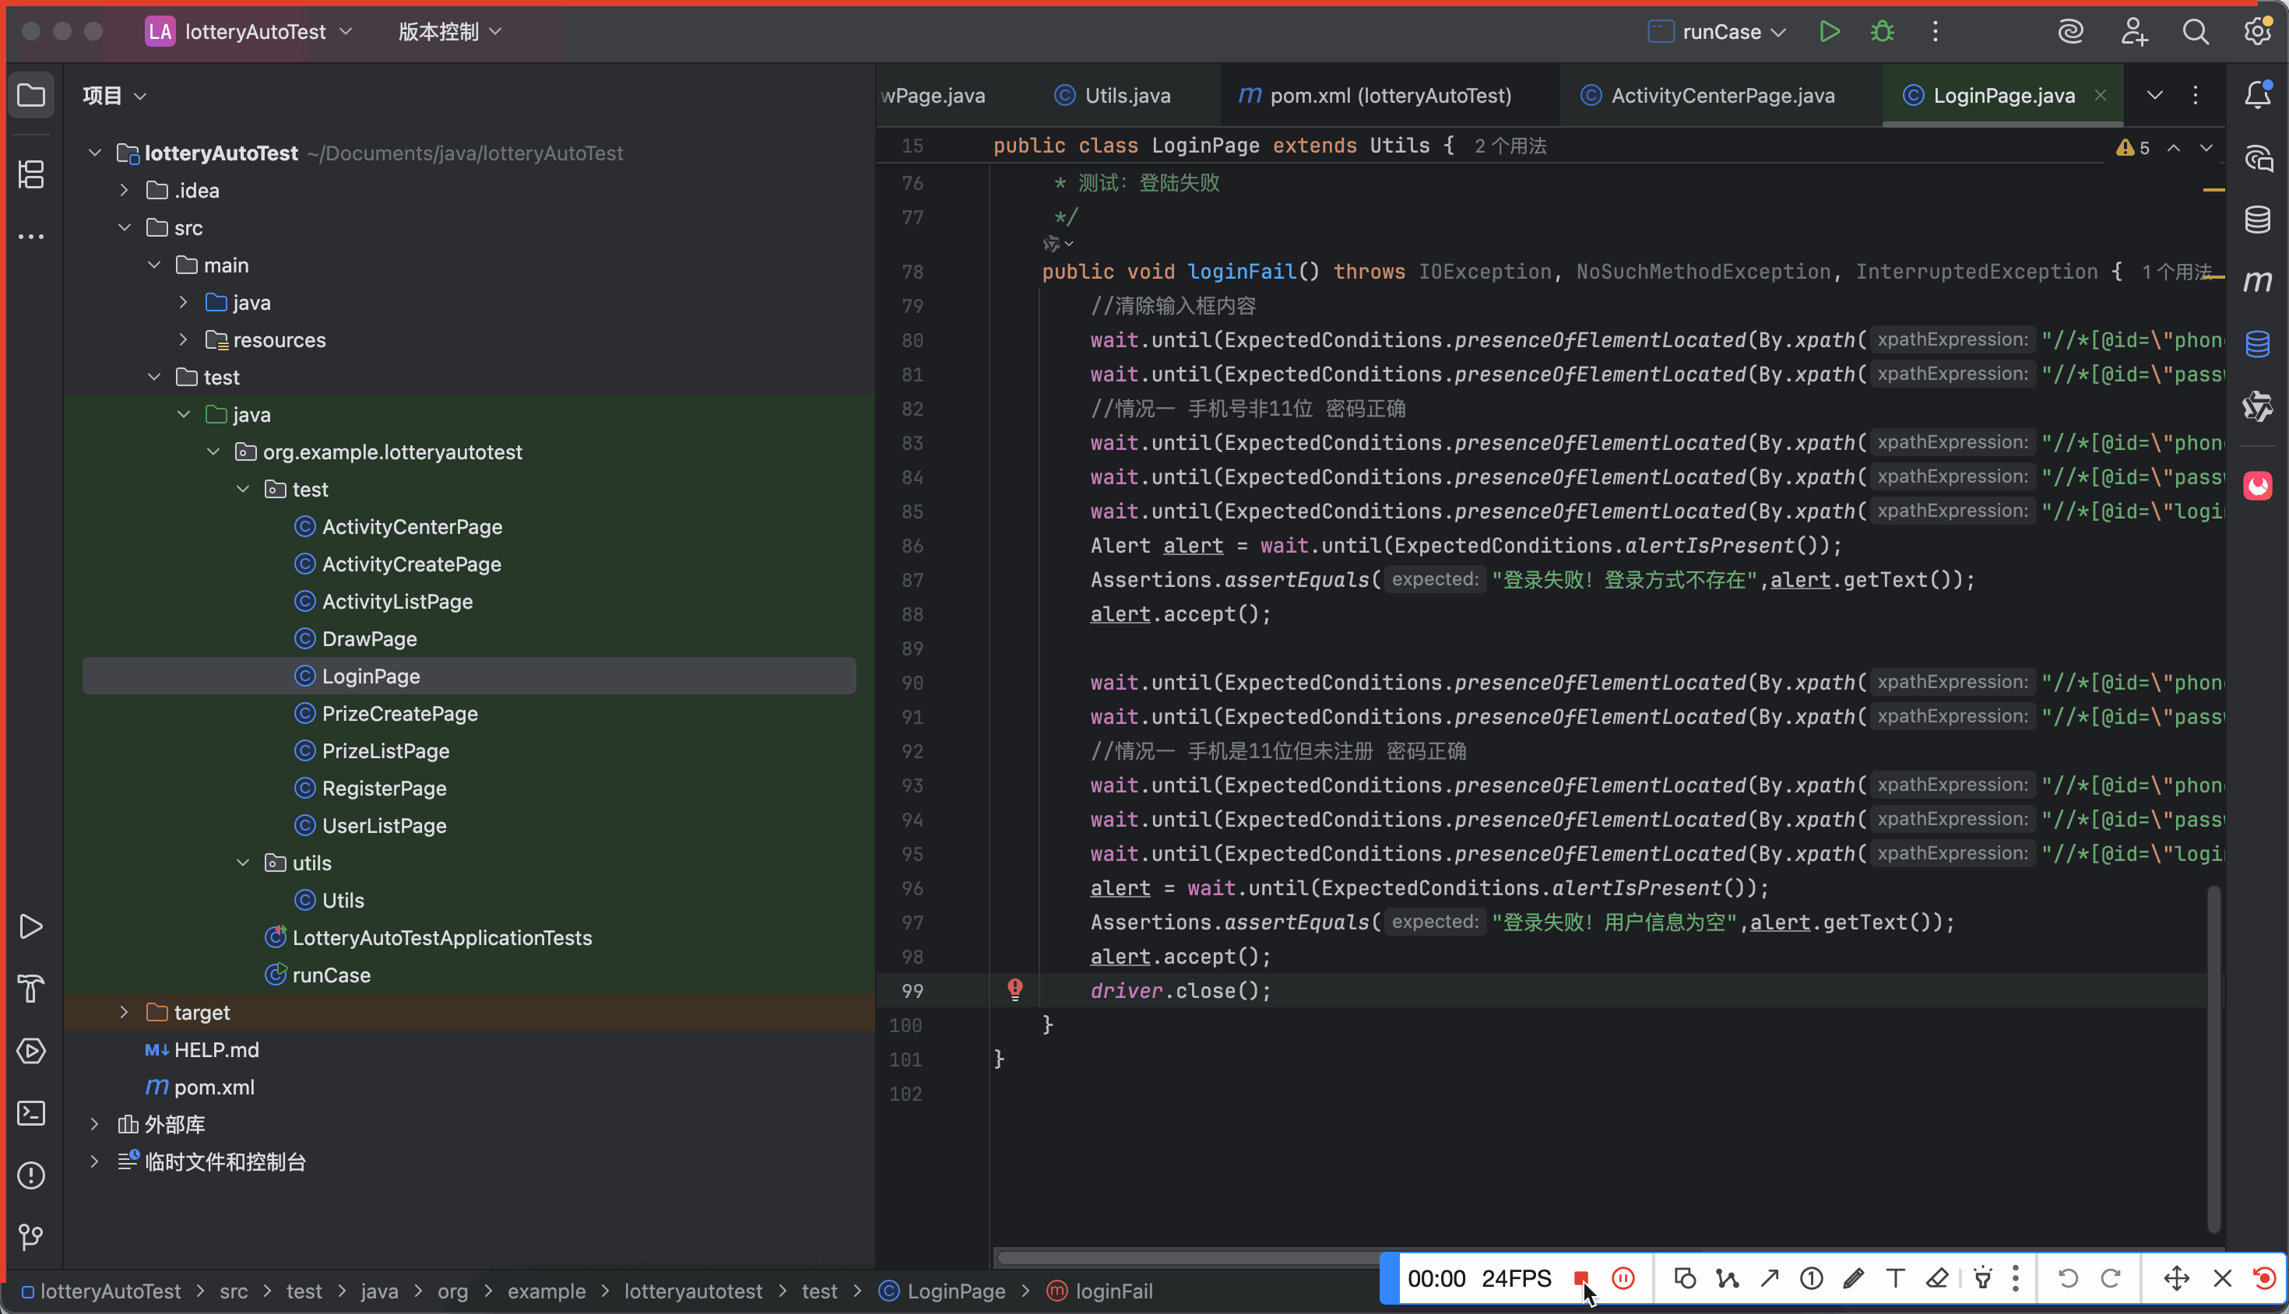The width and height of the screenshot is (2289, 1314).
Task: Select the text annotation tool
Action: [1896, 1278]
